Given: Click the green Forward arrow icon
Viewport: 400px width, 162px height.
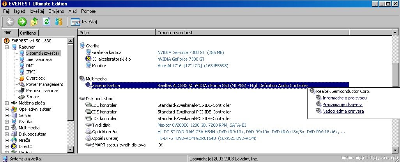Looking at the screenshot, I should click(22, 22).
